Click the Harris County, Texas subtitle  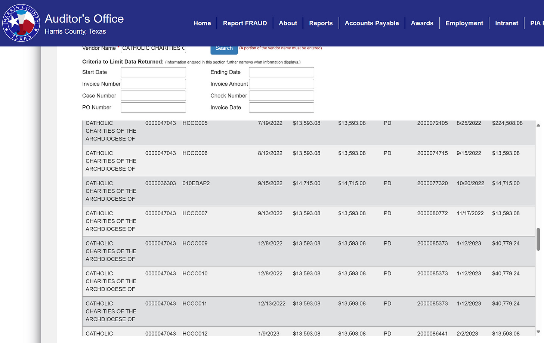tap(75, 31)
